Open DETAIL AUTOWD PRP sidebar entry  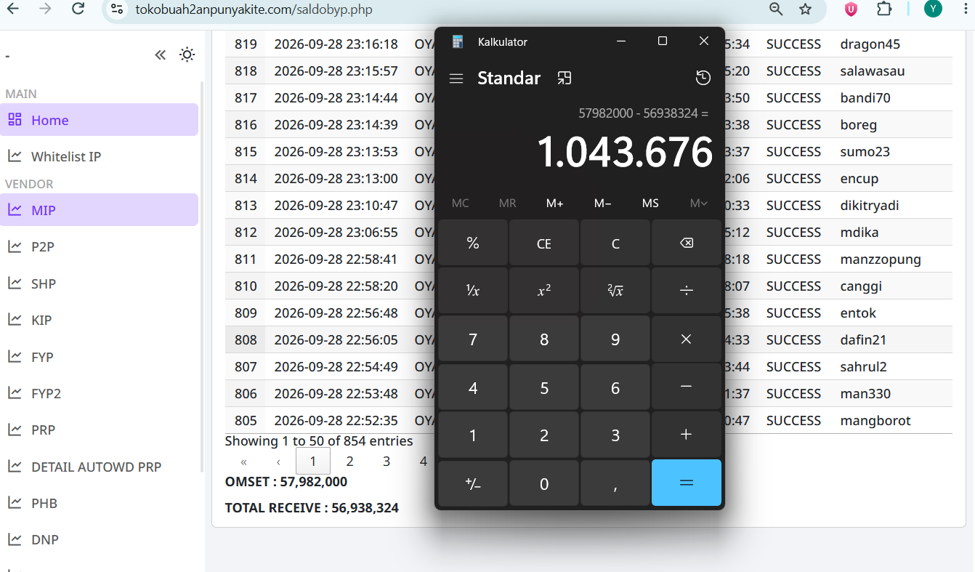[x=96, y=467]
